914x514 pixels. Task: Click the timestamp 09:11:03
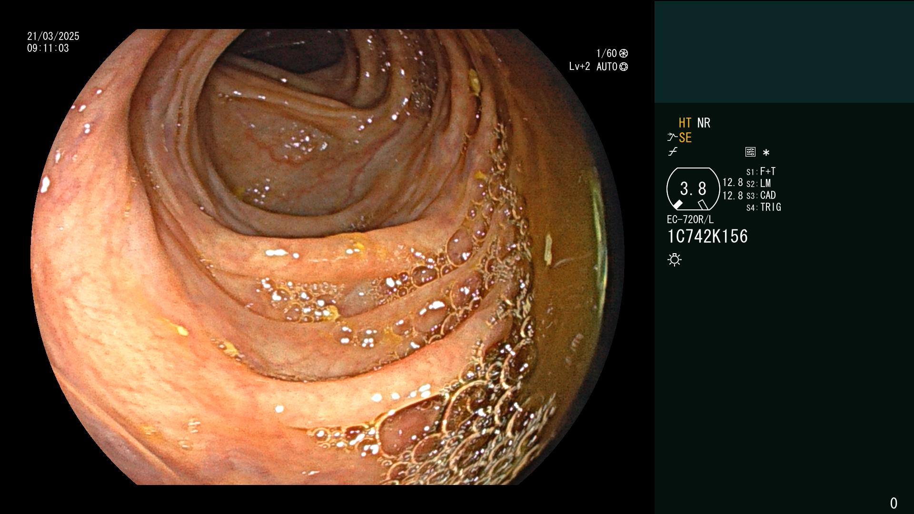click(48, 48)
